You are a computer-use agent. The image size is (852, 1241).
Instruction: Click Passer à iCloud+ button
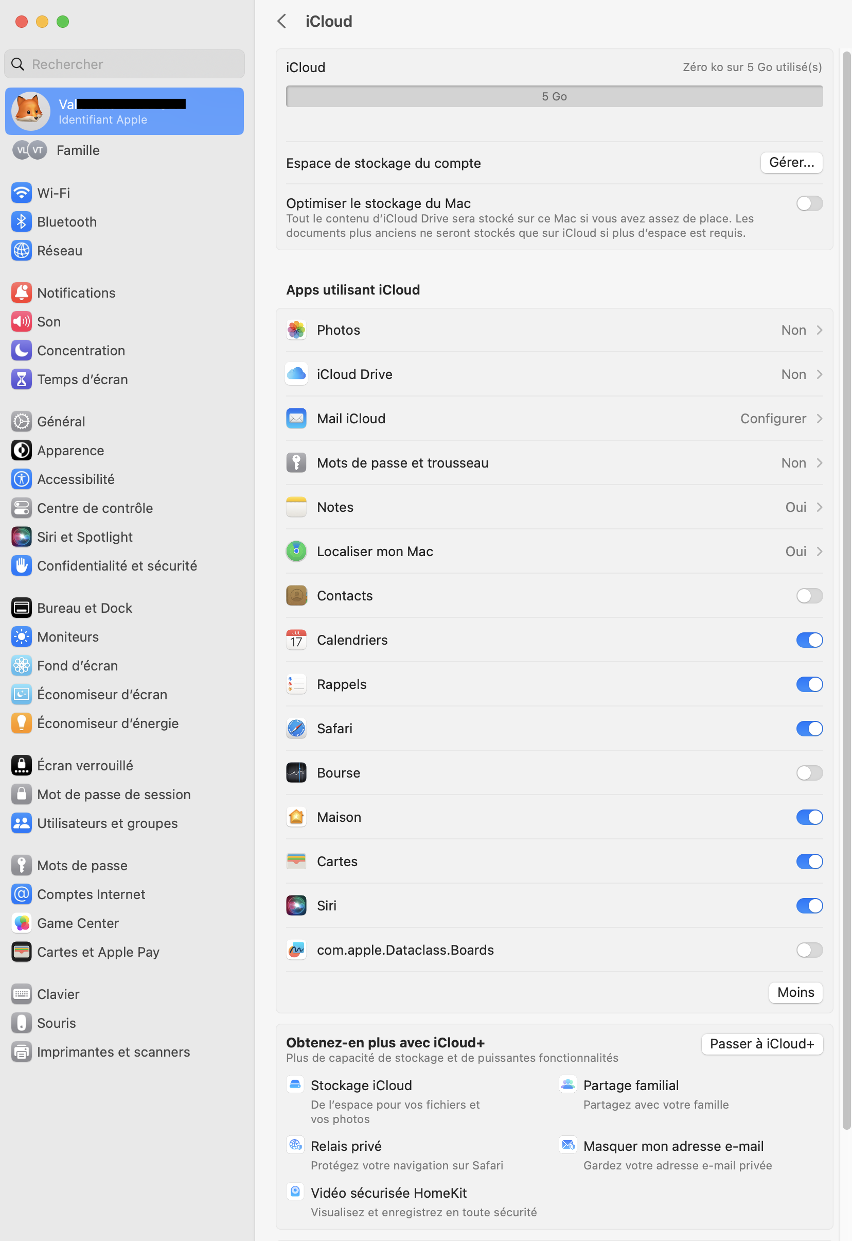(x=762, y=1044)
